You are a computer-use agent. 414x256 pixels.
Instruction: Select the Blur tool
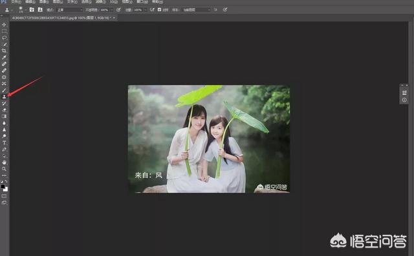pos(4,123)
